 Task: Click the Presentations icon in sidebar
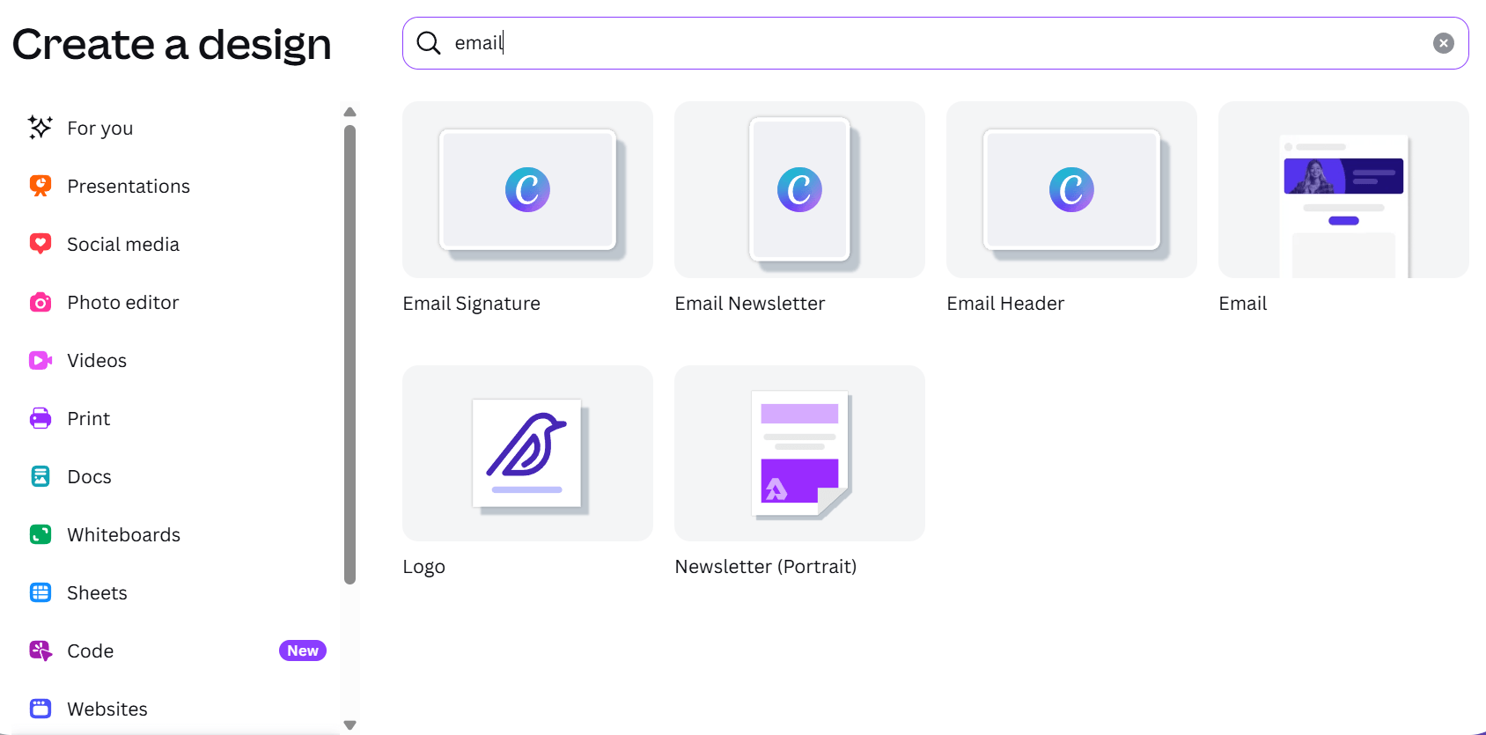click(40, 186)
